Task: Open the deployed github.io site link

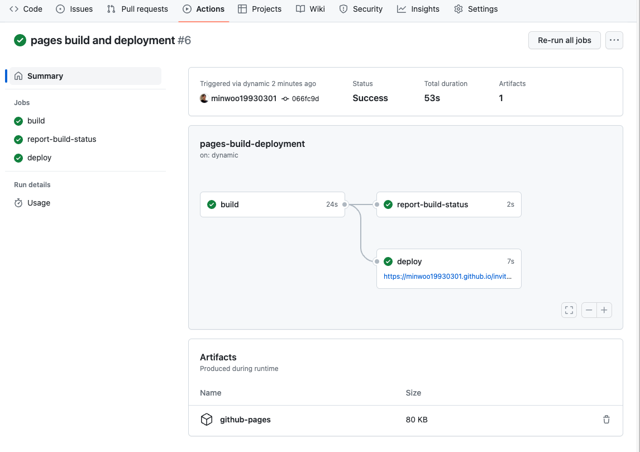Action: [x=447, y=277]
